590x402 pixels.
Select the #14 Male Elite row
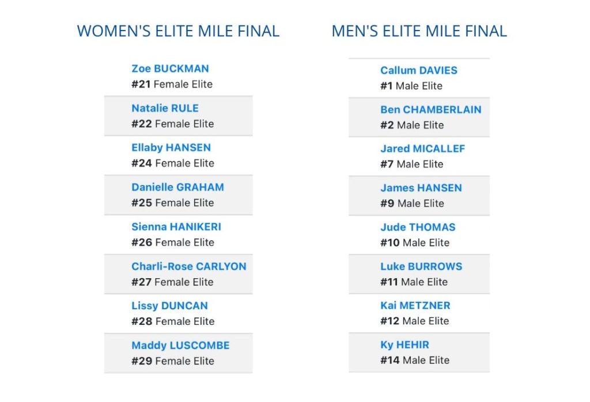(x=419, y=352)
